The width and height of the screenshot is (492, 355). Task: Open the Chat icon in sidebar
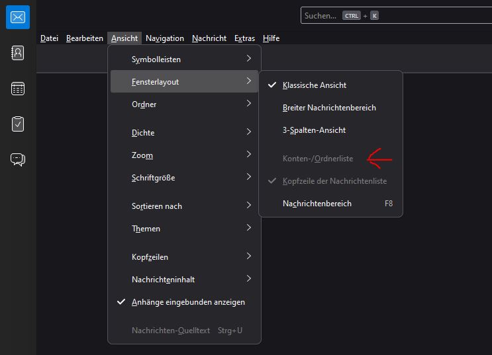coord(18,159)
